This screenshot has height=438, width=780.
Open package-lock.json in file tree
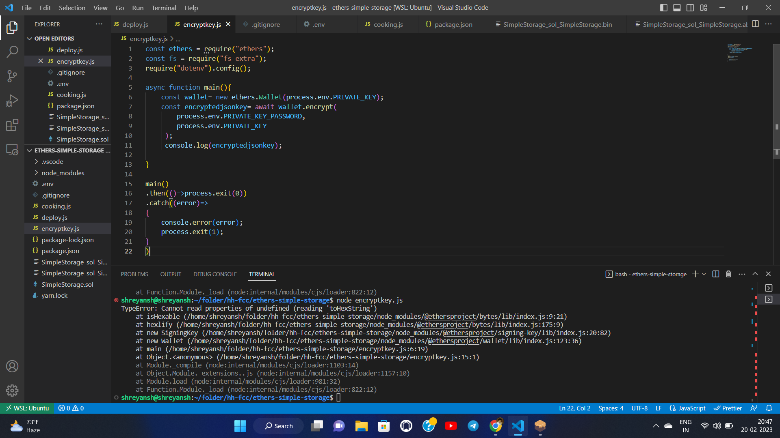(x=67, y=240)
